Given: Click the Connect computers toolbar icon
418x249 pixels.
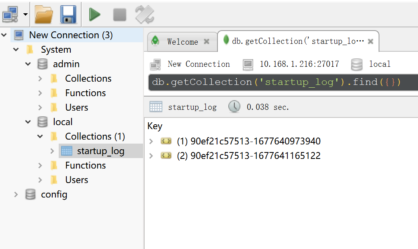Looking at the screenshot, I should pyautogui.click(x=10, y=15).
